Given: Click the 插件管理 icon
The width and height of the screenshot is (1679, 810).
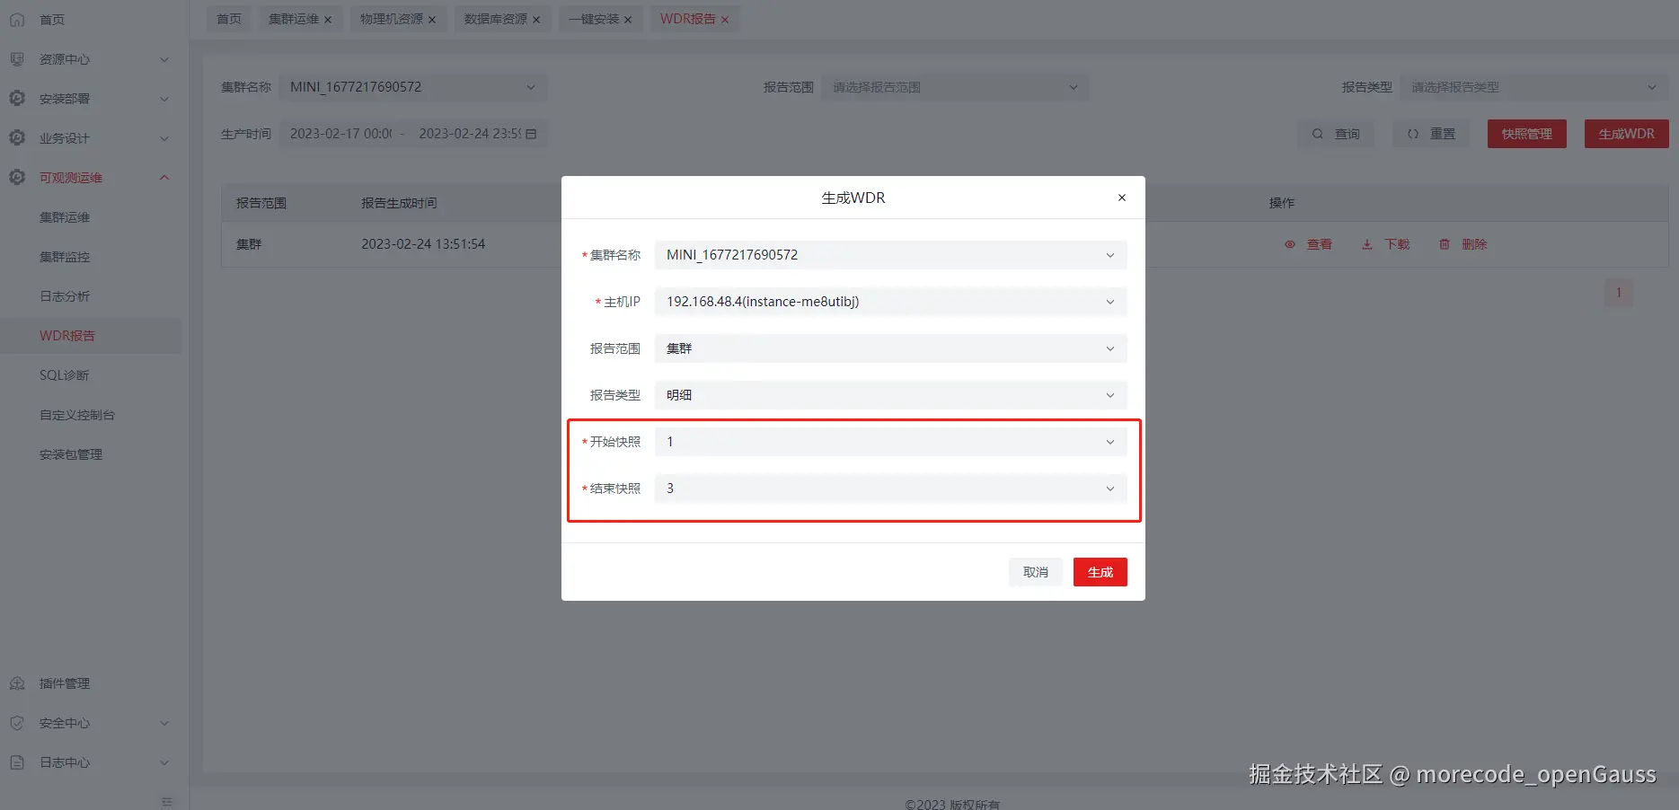Looking at the screenshot, I should pyautogui.click(x=17, y=683).
